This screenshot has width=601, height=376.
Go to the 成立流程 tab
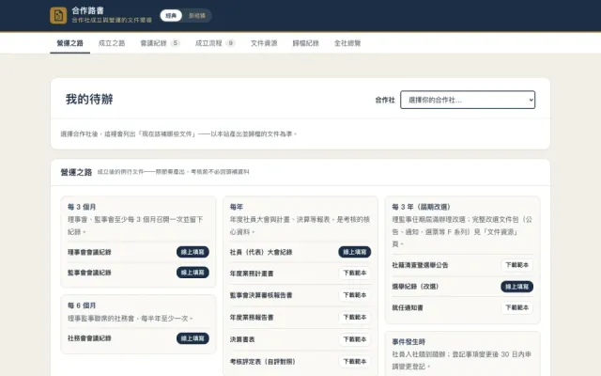215,43
